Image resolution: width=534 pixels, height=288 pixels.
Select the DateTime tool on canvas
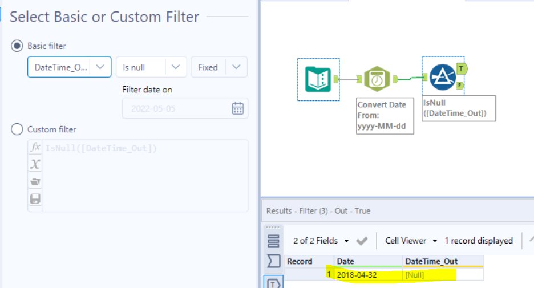click(377, 79)
